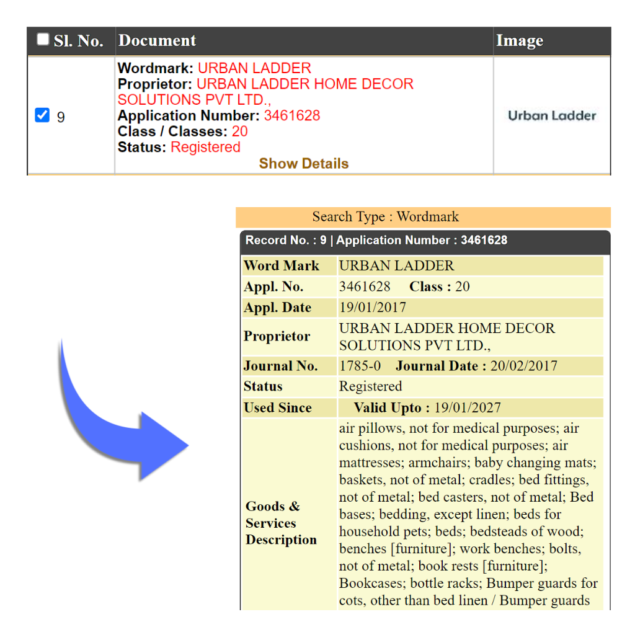Click the Appl. Date value 19/01/2017
The image size is (635, 635).
tap(373, 308)
